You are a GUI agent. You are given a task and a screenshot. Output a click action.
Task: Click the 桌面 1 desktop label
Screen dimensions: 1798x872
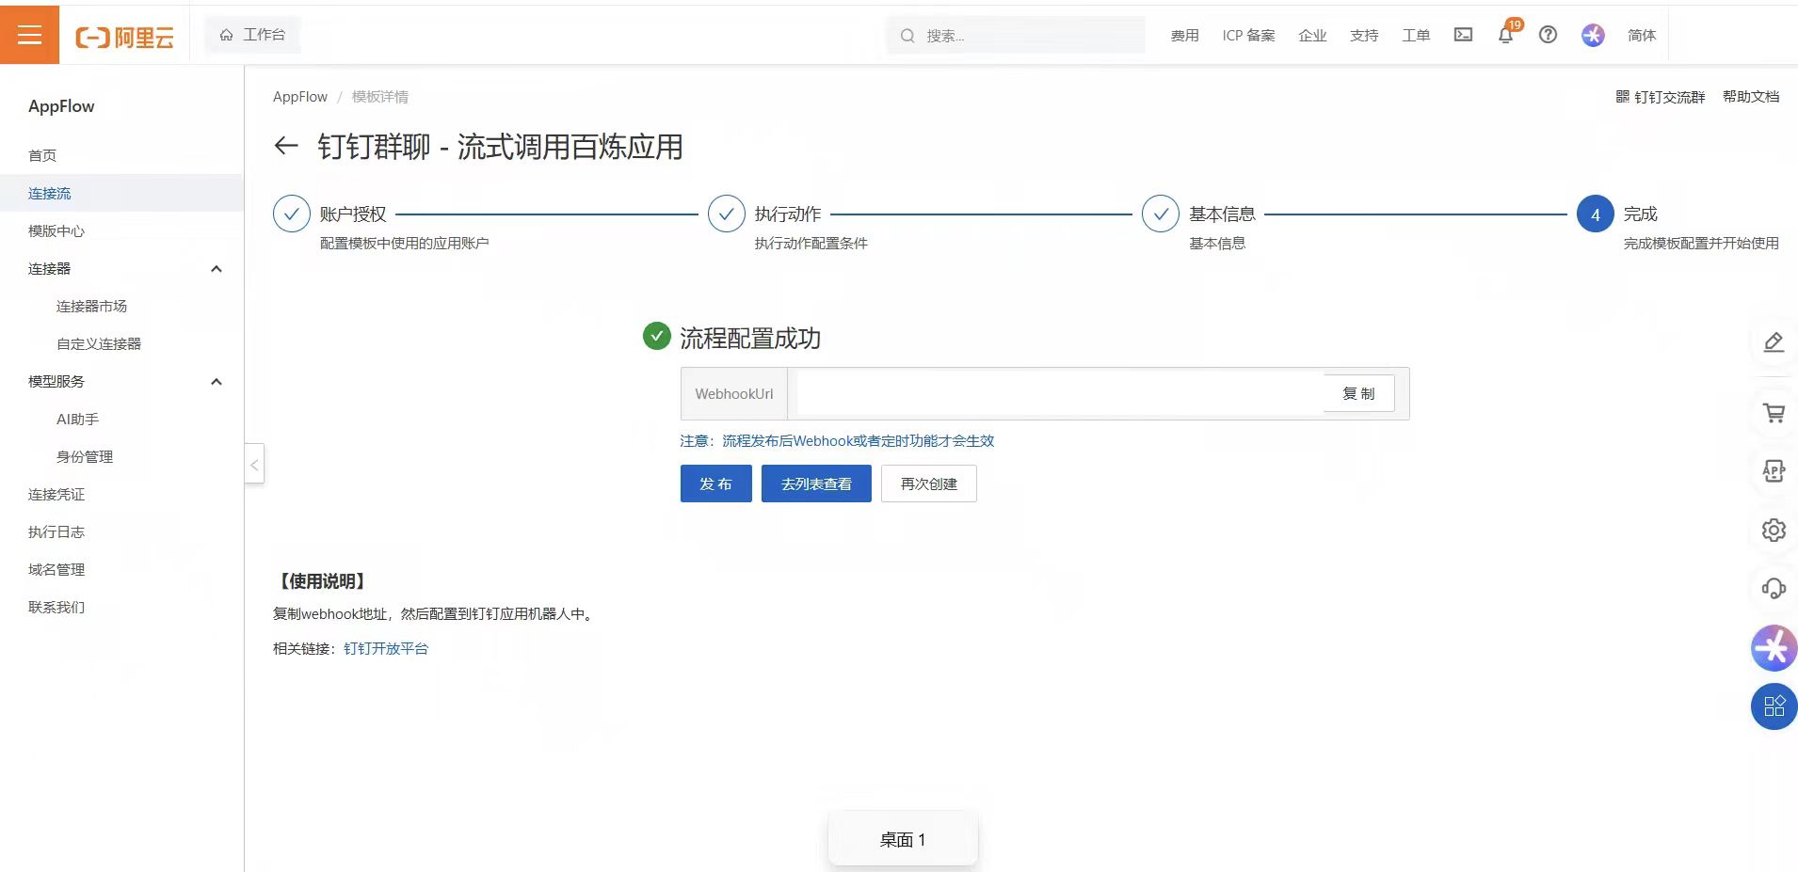pyautogui.click(x=903, y=839)
